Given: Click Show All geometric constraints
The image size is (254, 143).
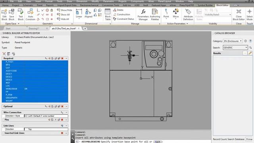Looking at the screenshot, I should (63, 15).
